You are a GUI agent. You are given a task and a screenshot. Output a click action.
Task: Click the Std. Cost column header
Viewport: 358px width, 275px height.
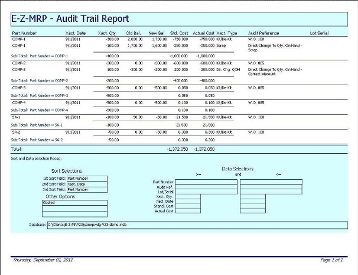[x=178, y=33]
